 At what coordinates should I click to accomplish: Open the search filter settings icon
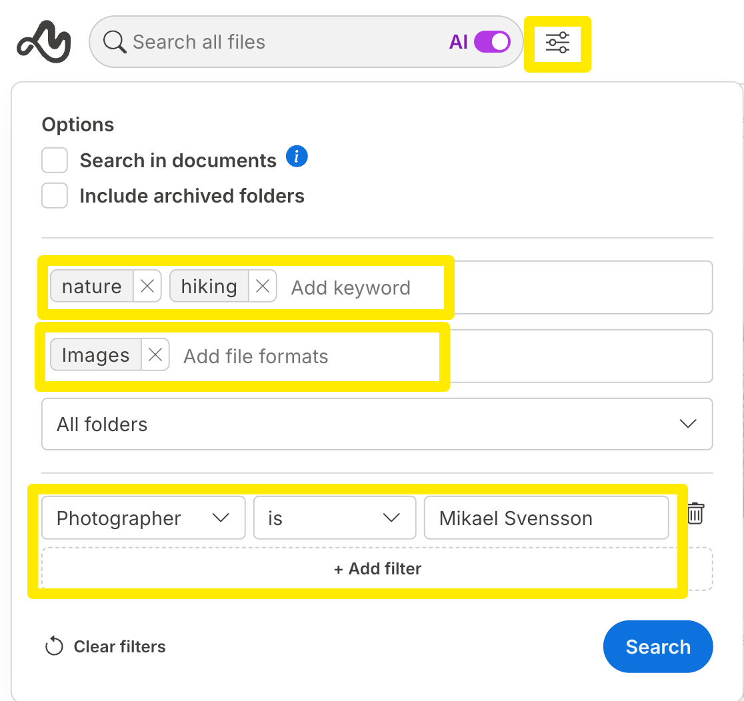coord(557,43)
